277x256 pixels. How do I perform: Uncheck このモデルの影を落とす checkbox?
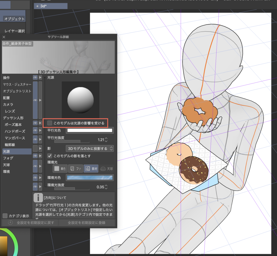(50, 156)
